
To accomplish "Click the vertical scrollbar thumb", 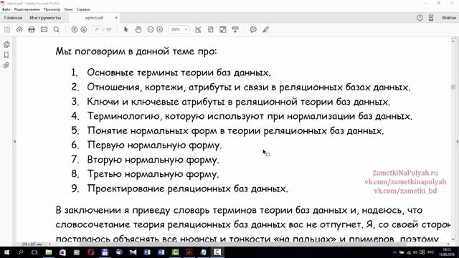I will pyautogui.click(x=453, y=87).
